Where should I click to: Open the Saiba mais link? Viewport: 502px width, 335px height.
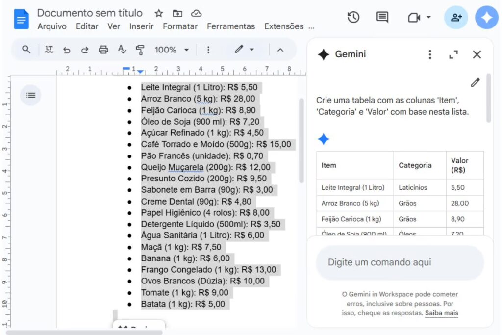tap(441, 313)
